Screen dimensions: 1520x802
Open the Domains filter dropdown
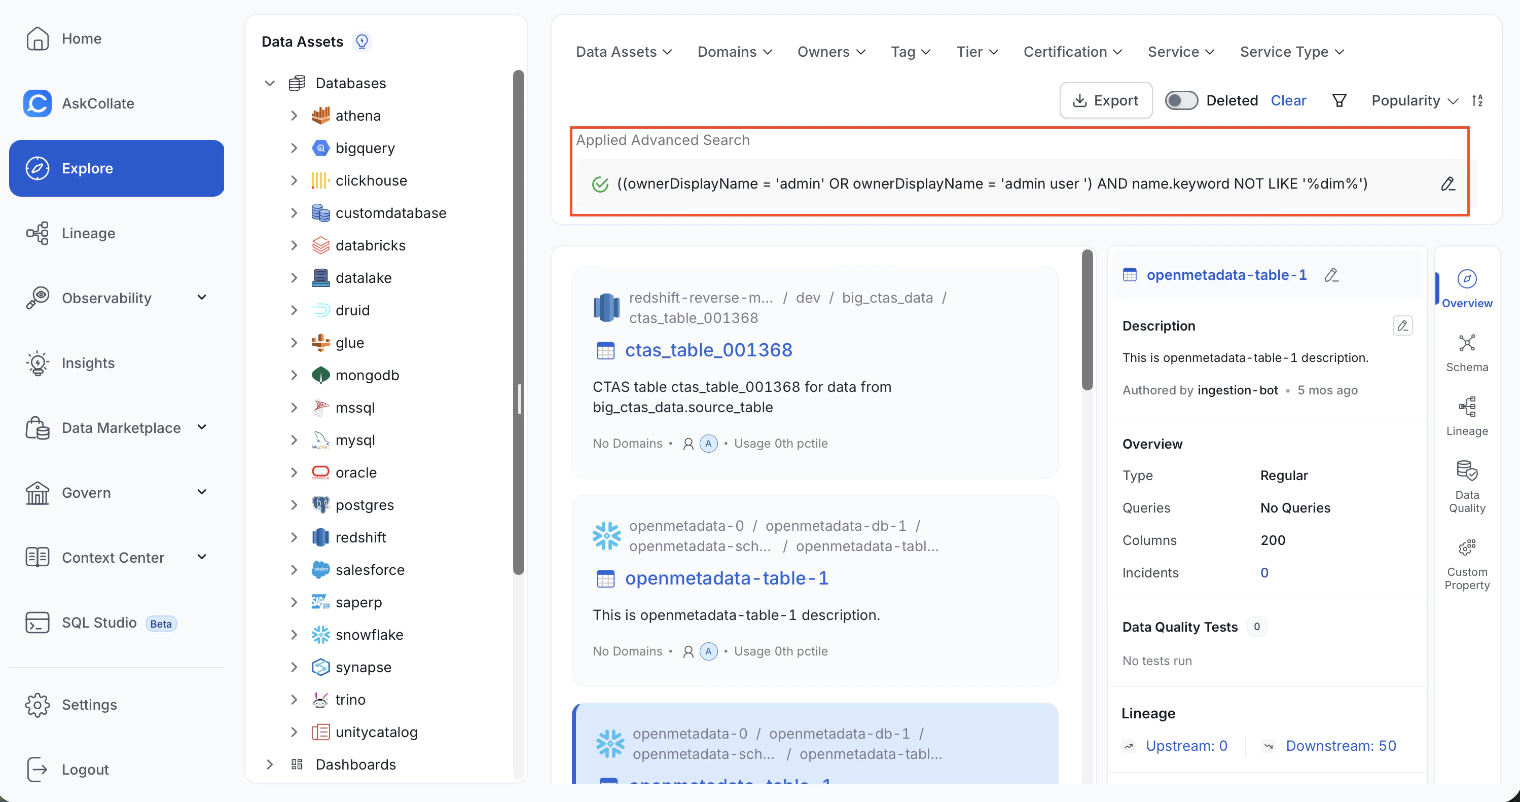tap(735, 52)
